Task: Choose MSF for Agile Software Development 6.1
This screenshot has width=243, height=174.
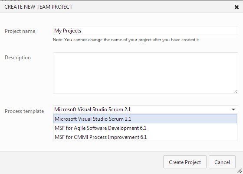Action: [x=145, y=128]
